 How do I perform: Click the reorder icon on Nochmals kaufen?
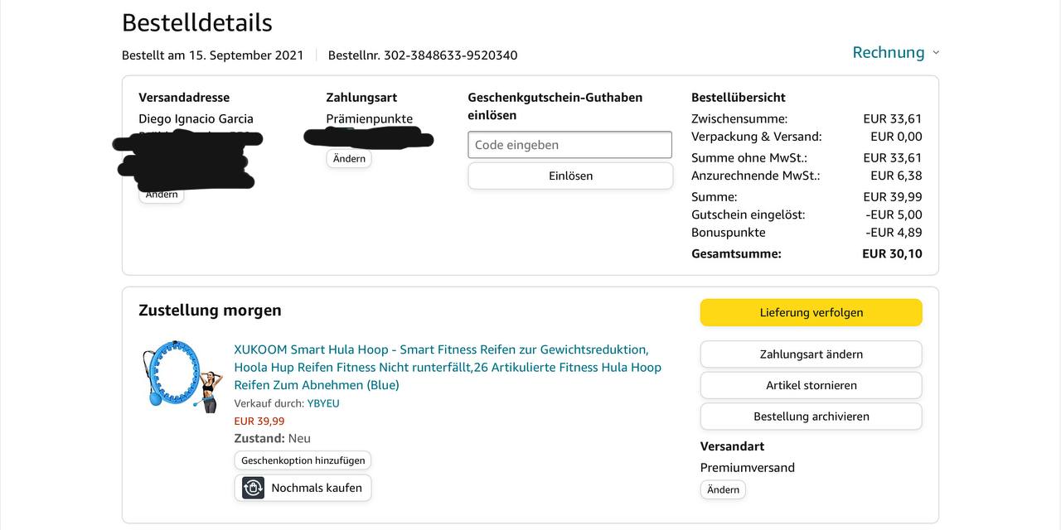click(253, 488)
